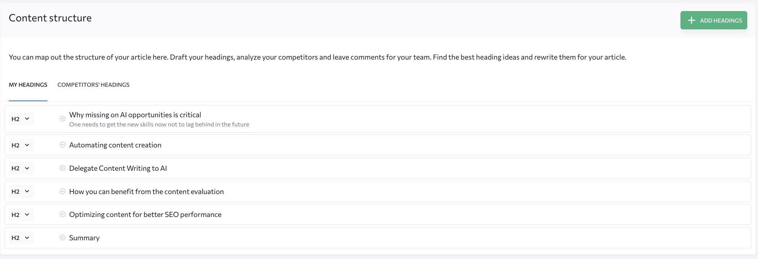This screenshot has width=758, height=259.
Task: Open H2 level dropdown for 'Optimizing content' row
Action: (x=21, y=215)
